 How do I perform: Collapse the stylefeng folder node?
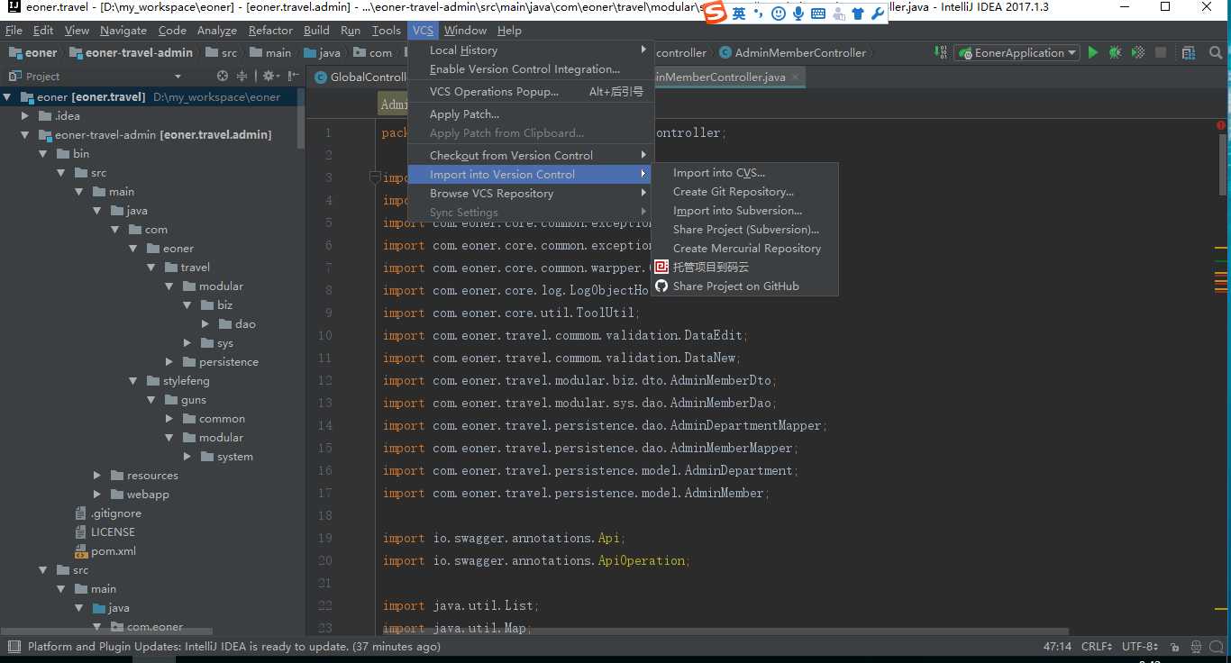tap(133, 381)
